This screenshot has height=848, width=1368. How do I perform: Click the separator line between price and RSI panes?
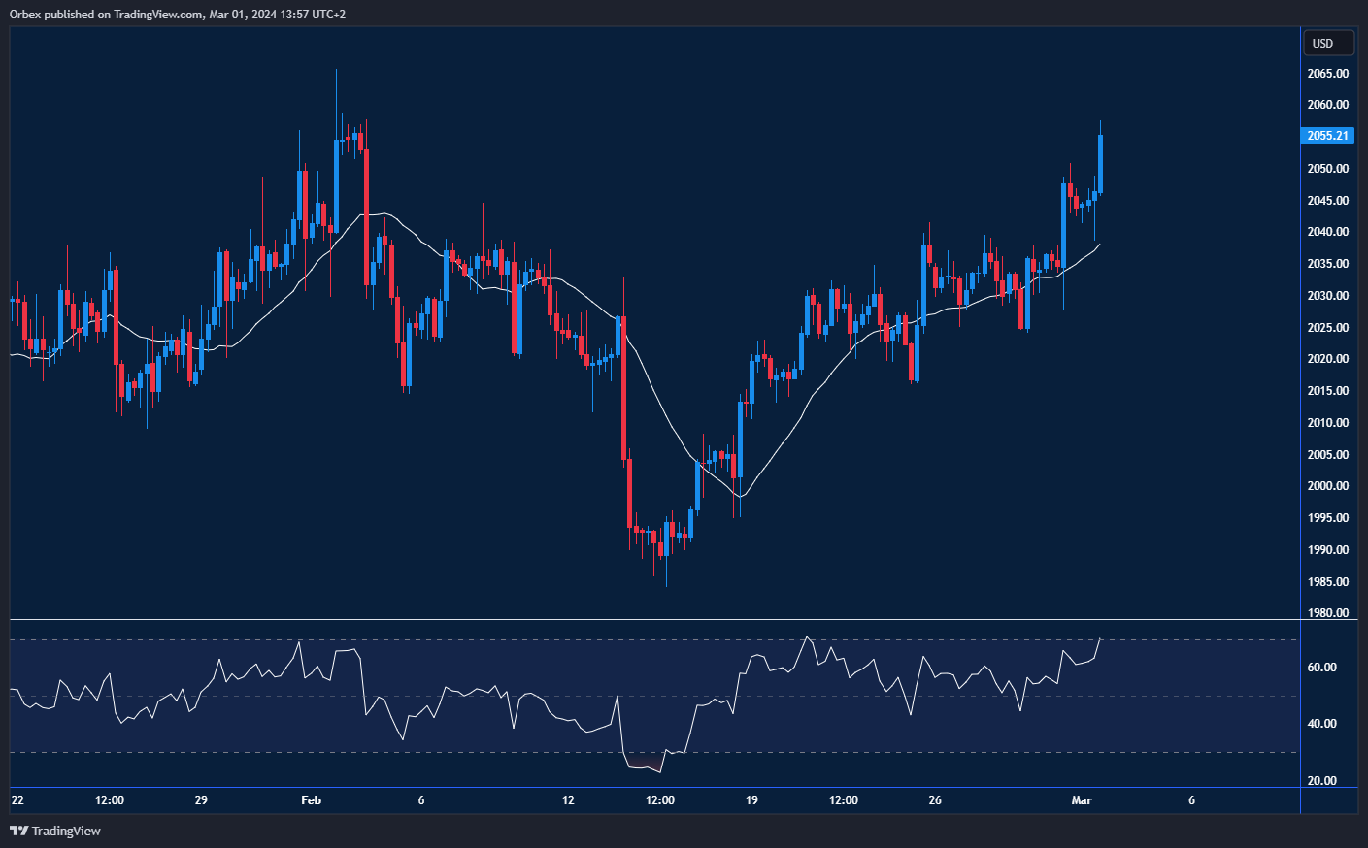point(654,619)
